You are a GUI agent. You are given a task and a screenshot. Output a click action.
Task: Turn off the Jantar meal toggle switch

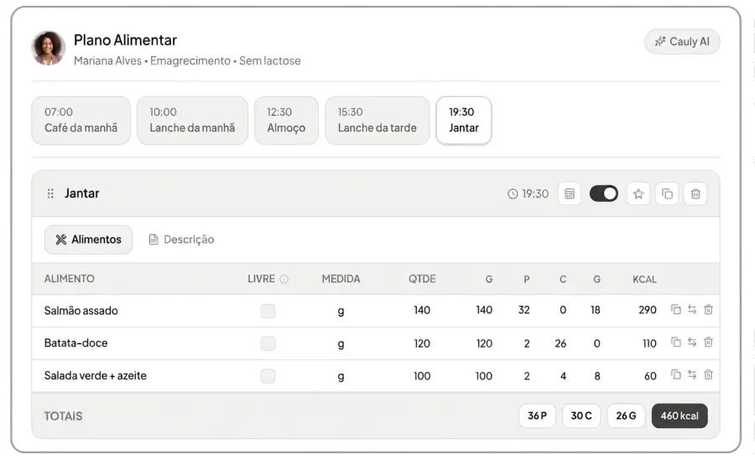pos(604,193)
